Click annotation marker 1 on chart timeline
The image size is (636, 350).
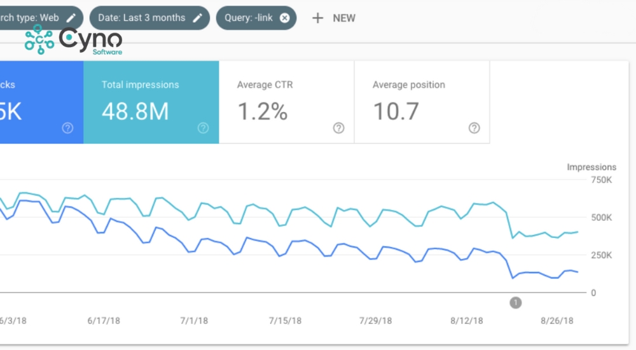[516, 302]
